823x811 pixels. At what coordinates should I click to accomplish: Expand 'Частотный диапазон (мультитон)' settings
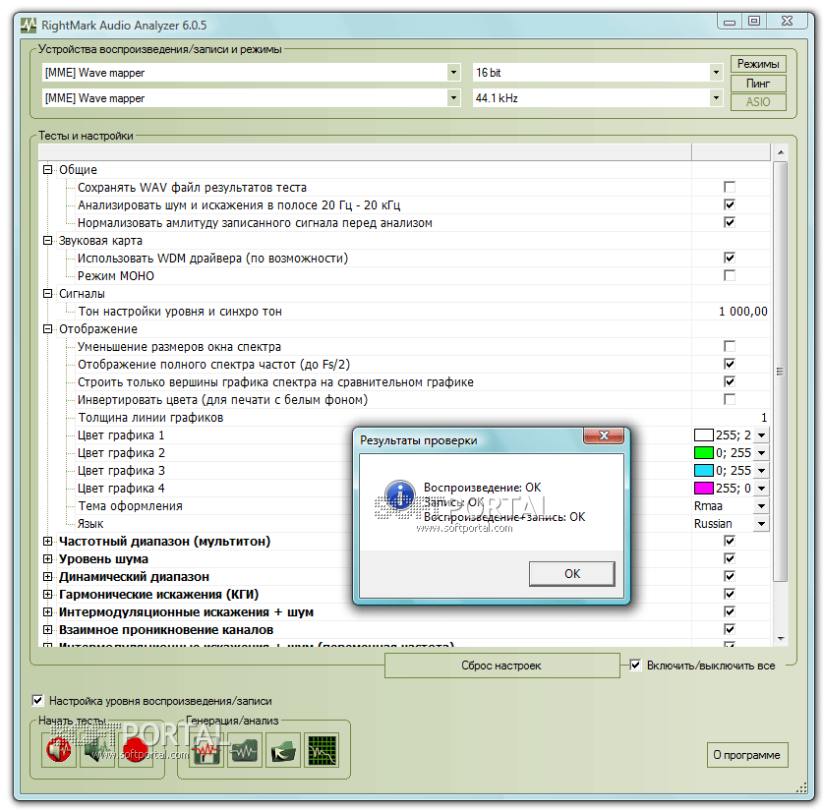coord(48,541)
